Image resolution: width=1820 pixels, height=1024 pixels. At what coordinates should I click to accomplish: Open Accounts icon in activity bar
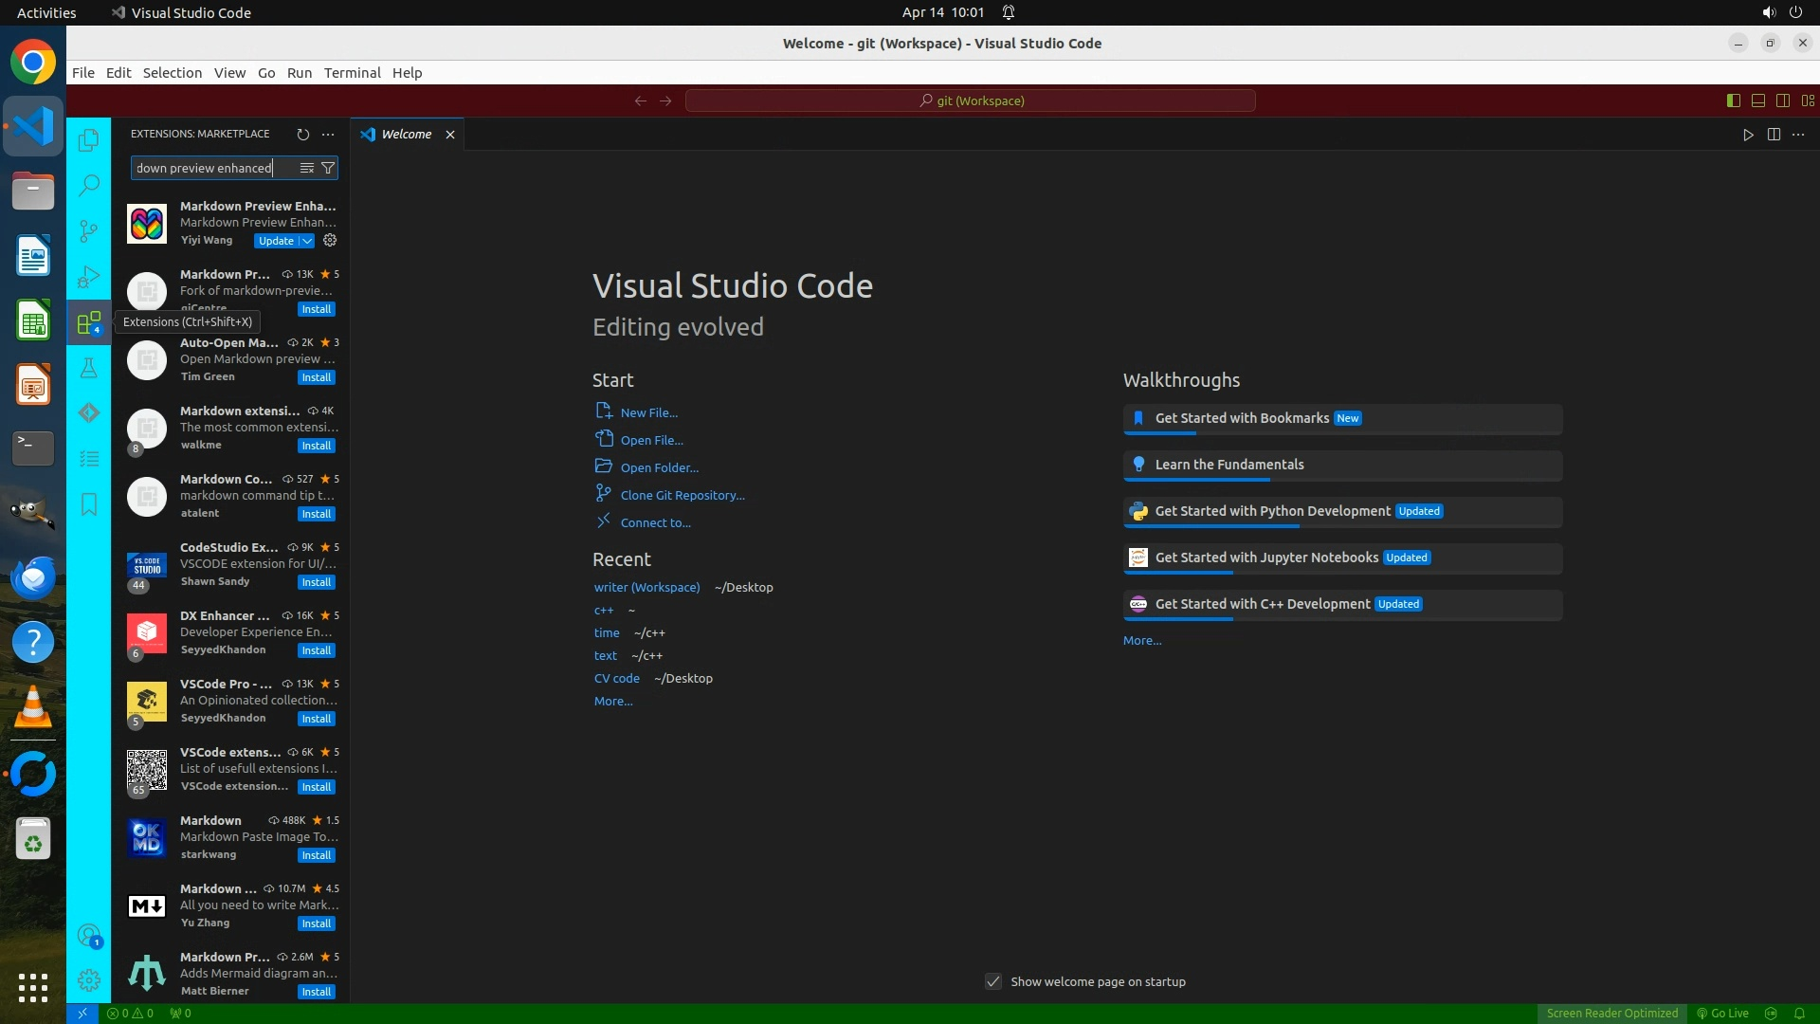(x=88, y=936)
